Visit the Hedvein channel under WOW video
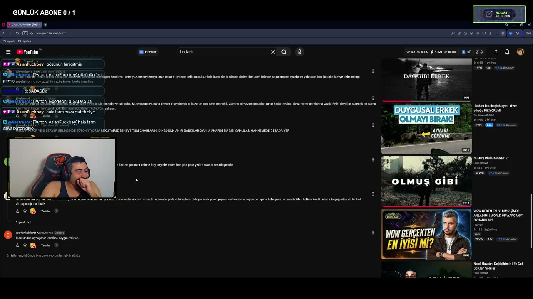The width and height of the screenshot is (533, 299). pyautogui.click(x=478, y=225)
